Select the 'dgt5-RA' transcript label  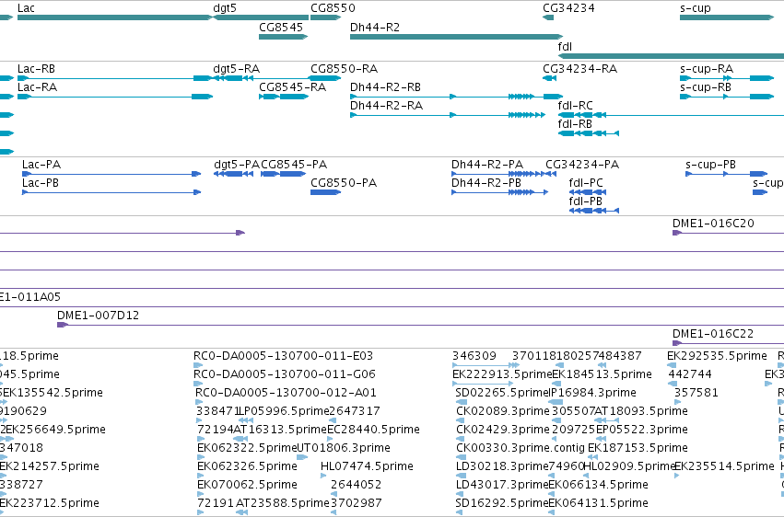coord(237,68)
